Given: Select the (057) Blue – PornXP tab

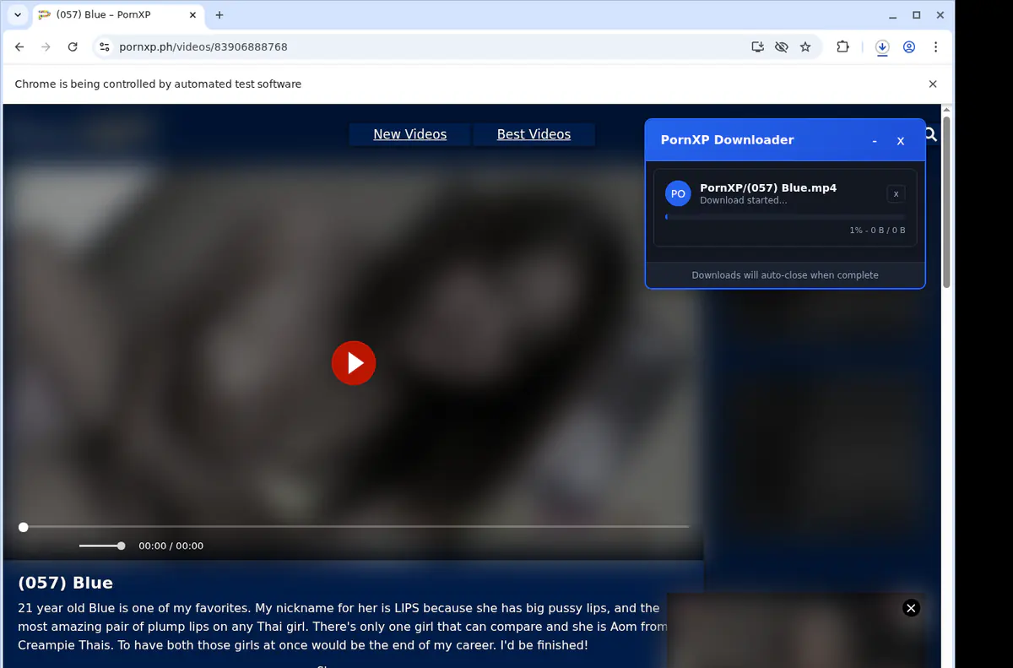Looking at the screenshot, I should 117,15.
